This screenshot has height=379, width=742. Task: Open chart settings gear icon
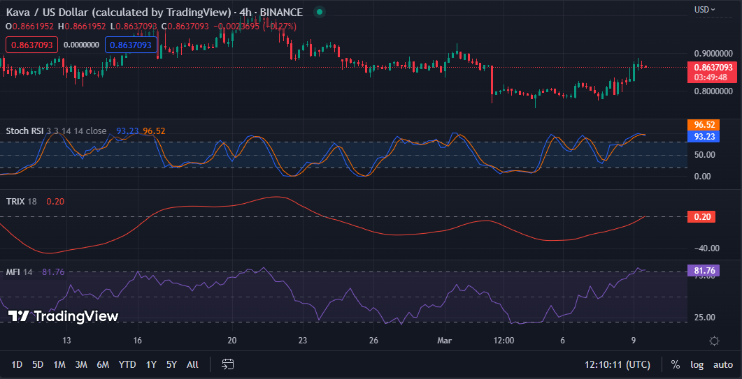[x=715, y=341]
